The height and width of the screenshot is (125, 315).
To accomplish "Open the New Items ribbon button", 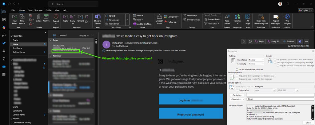I will [x=22, y=19].
